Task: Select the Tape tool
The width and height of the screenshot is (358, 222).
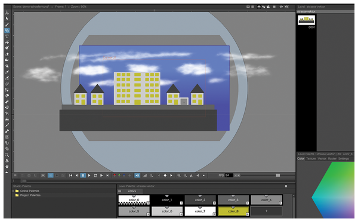Action: 7,60
